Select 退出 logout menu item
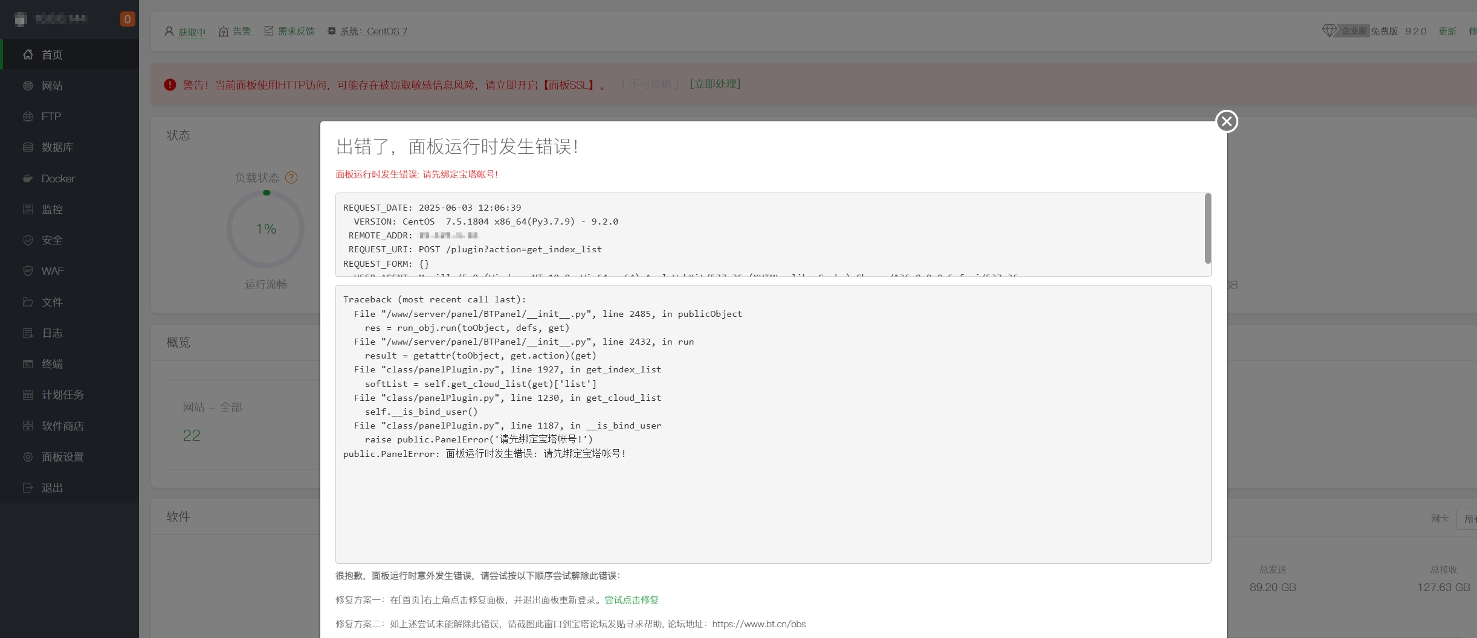Image resolution: width=1477 pixels, height=638 pixels. (69, 488)
